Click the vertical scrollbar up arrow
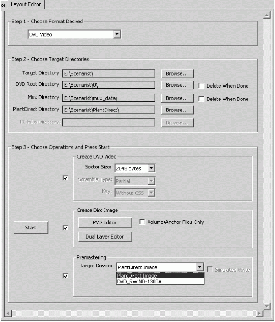The width and height of the screenshot is (275, 322). pyautogui.click(x=267, y=15)
